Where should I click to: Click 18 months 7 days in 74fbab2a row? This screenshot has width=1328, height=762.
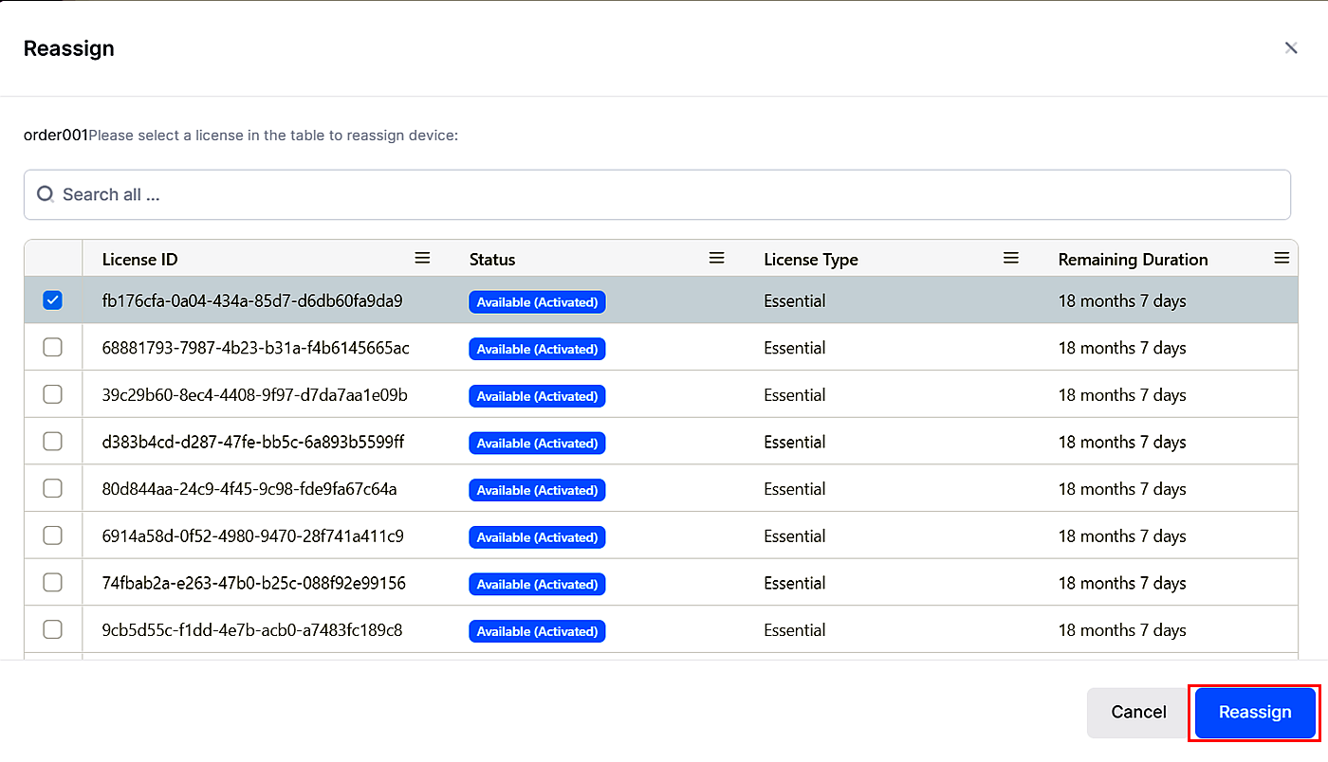click(x=1122, y=583)
